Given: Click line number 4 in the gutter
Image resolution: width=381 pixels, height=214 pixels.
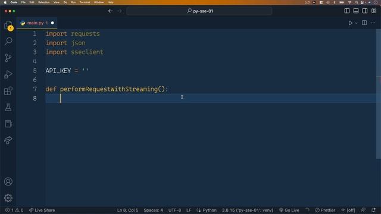Looking at the screenshot, I should coord(35,61).
